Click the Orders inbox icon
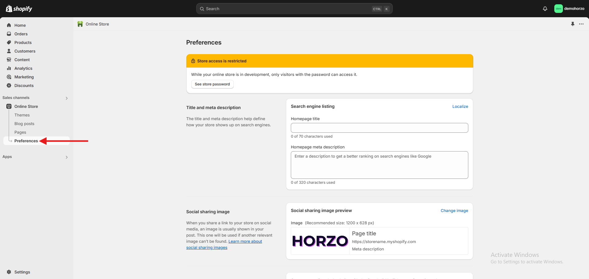This screenshot has width=589, height=279. coord(9,34)
